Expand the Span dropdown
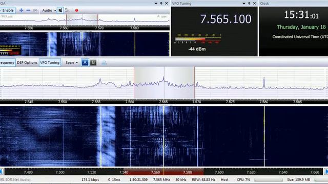 [x=71, y=62]
